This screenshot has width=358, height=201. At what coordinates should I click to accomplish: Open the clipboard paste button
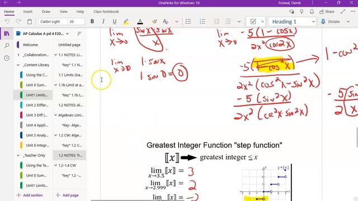(30, 22)
